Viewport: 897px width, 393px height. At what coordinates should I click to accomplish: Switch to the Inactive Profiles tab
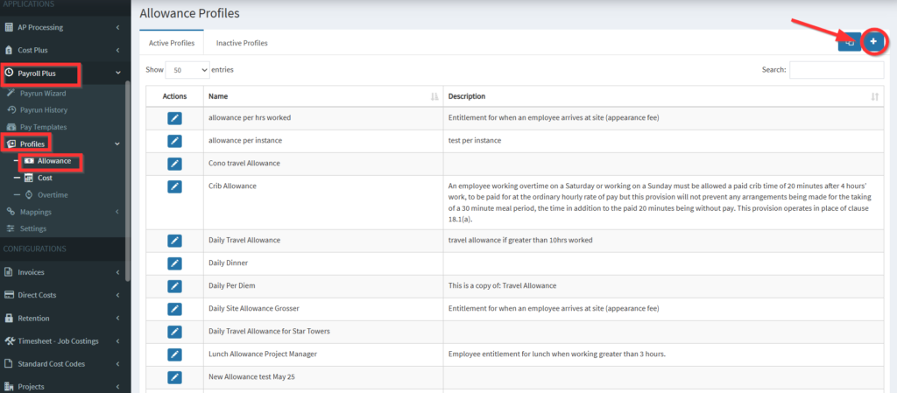(x=242, y=43)
